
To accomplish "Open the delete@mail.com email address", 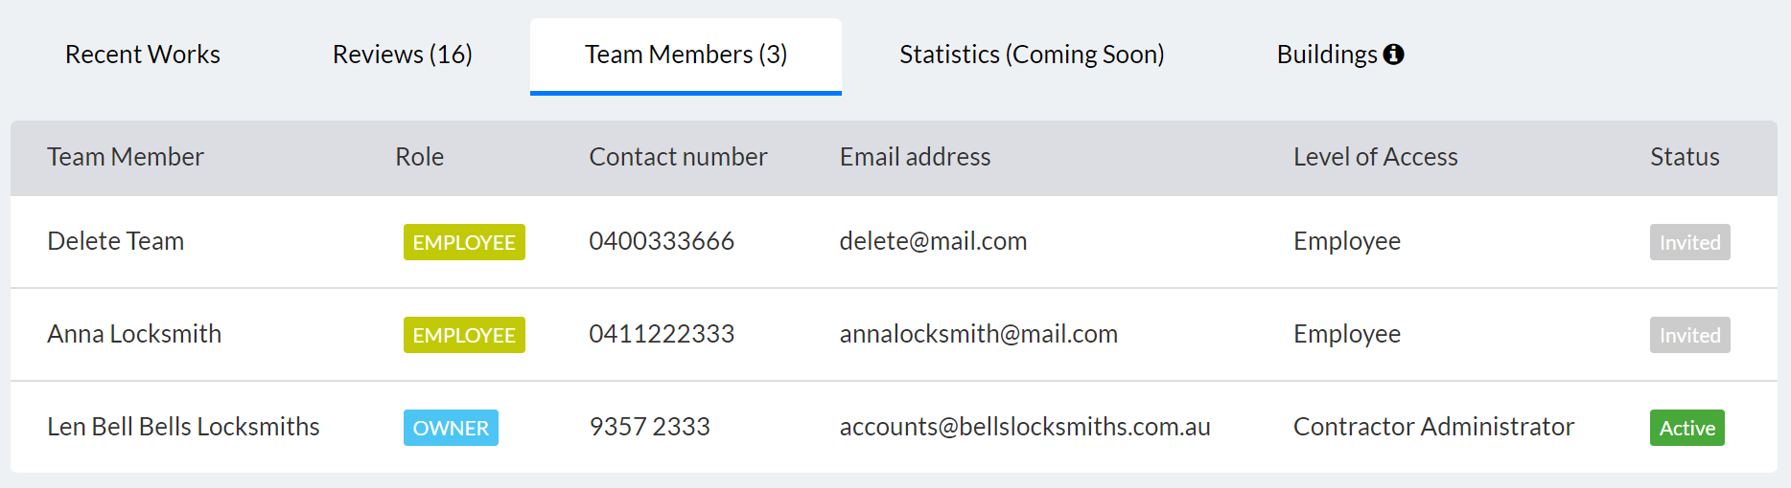I will click(x=933, y=241).
